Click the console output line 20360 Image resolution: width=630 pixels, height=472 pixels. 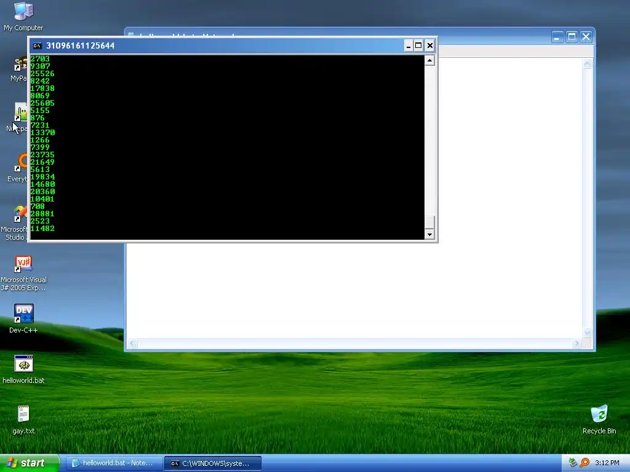(42, 192)
